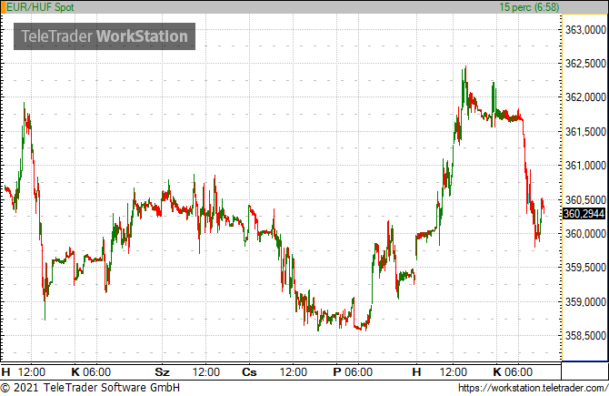
Task: Click the 359,5000 price axis label
Action: (x=585, y=268)
